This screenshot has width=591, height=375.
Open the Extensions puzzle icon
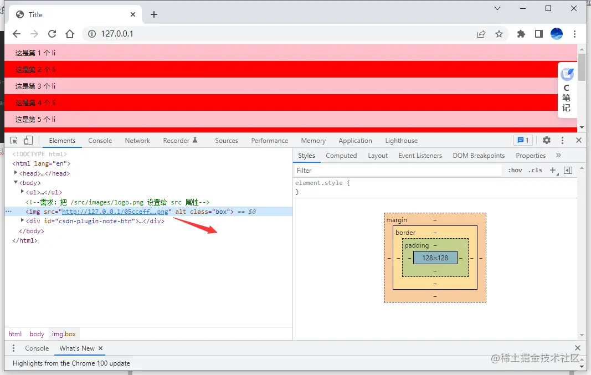[x=521, y=34]
